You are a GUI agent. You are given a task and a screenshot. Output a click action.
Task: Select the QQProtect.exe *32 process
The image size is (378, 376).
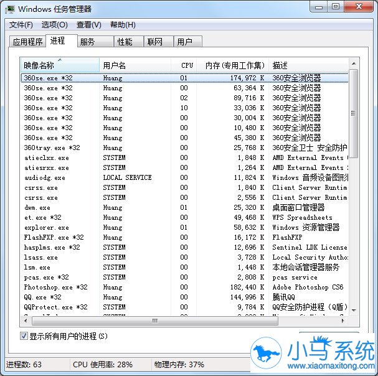pos(184,307)
